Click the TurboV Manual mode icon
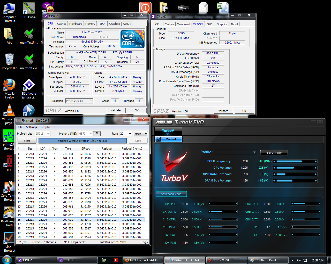Viewport: 331px width, 264px height. pos(158,139)
